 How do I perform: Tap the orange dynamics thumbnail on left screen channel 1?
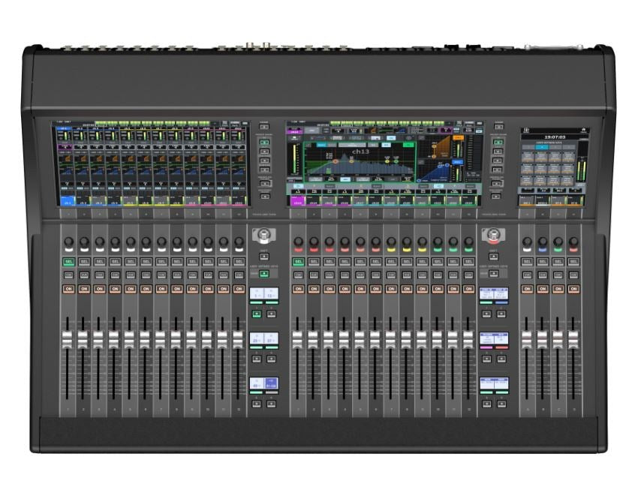click(x=68, y=158)
